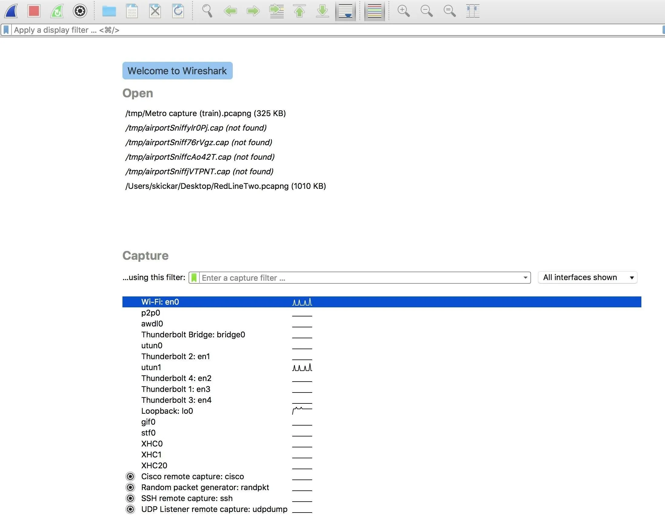This screenshot has height=528, width=665.
Task: Jump to first packet icon
Action: click(299, 11)
